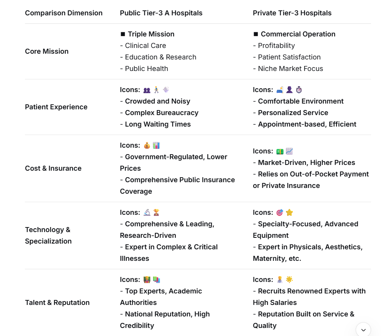Click the Commercial Operation heading text
381x336 pixels.
[298, 34]
